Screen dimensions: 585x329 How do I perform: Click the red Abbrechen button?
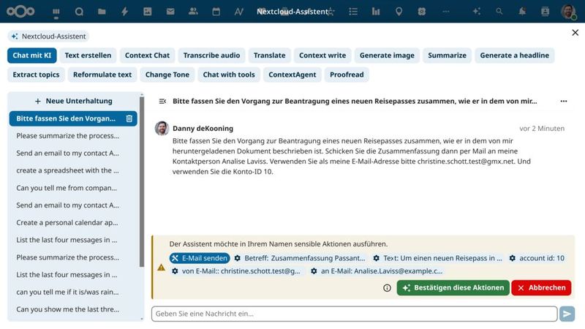(541, 288)
